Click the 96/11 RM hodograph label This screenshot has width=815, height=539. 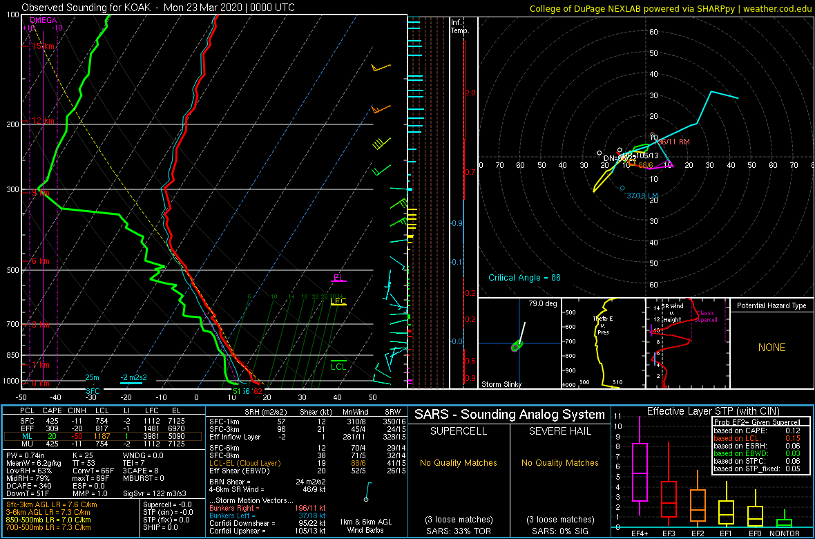tap(673, 142)
